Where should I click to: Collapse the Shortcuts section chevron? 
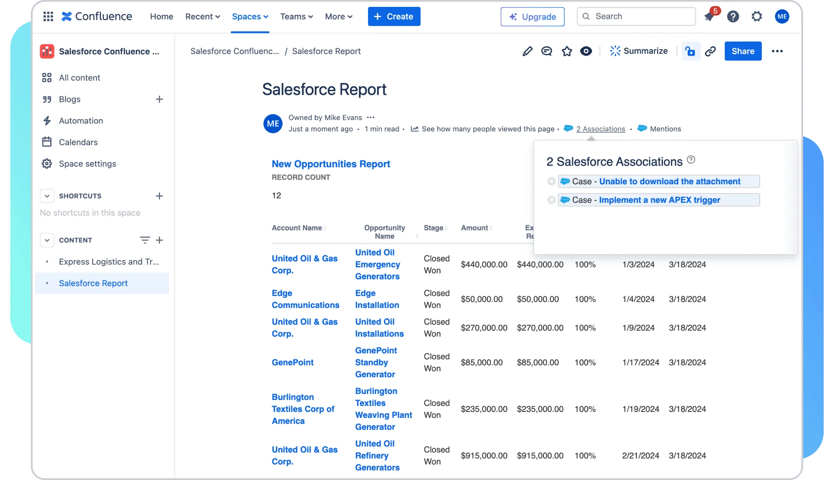pos(47,196)
